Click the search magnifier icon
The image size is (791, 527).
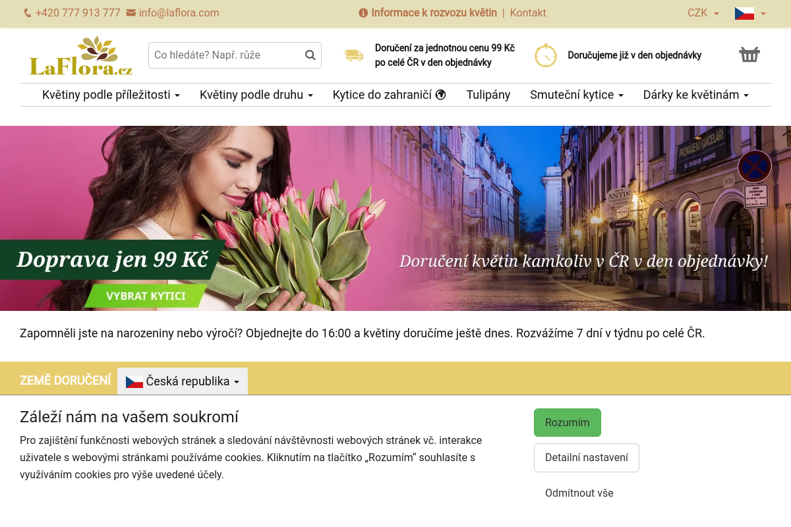[x=310, y=55]
